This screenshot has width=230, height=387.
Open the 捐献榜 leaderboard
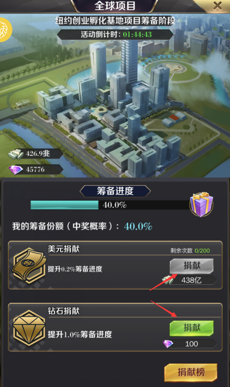[191, 372]
